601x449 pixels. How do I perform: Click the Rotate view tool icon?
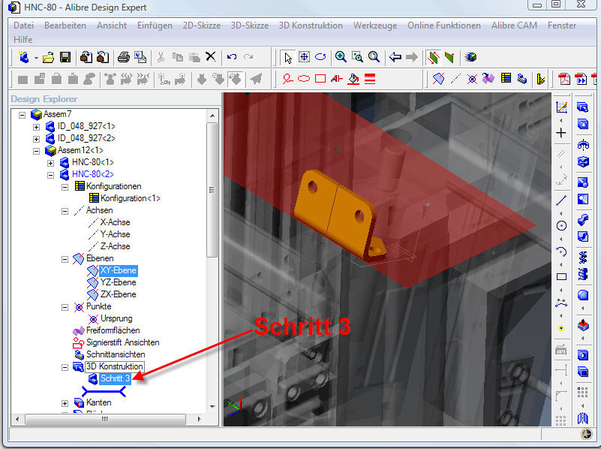coord(320,57)
